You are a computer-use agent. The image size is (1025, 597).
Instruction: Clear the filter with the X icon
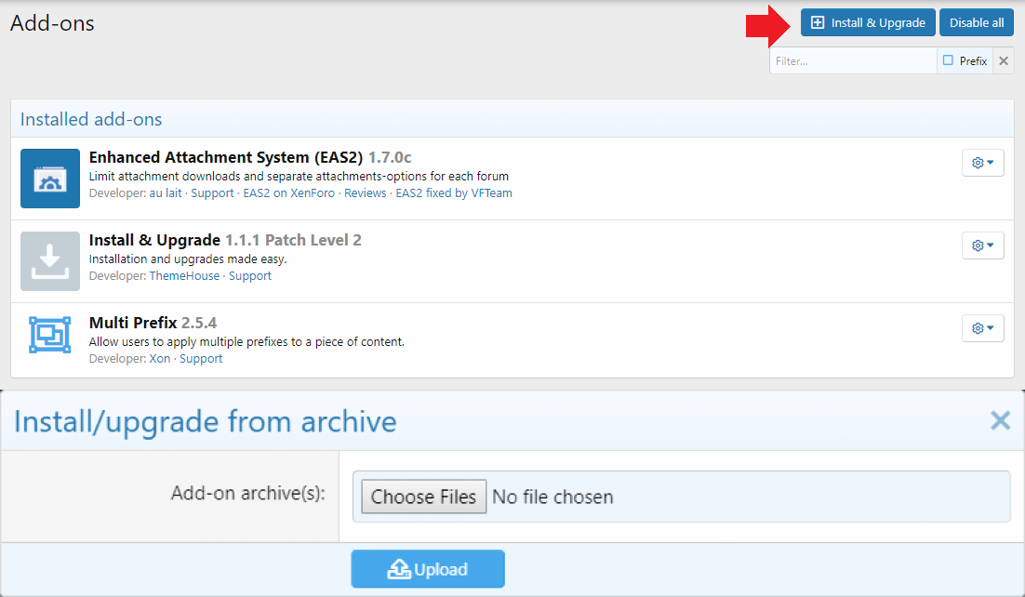1003,61
